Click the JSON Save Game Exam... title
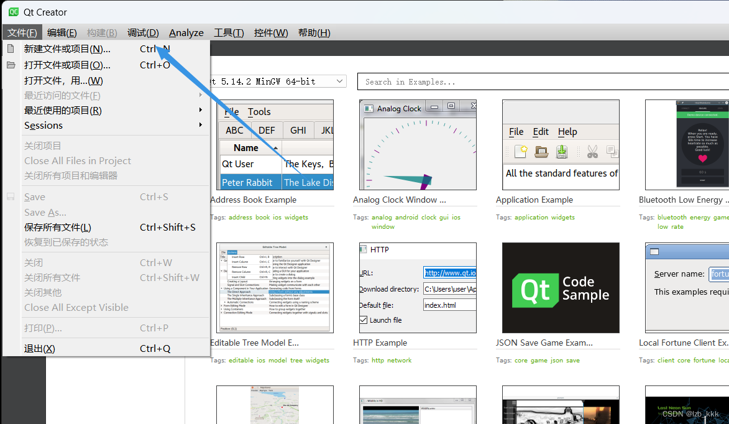 544,343
